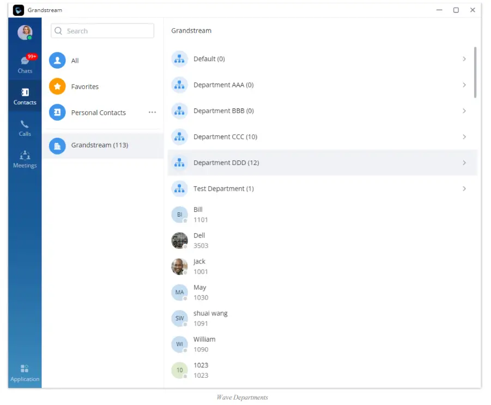Click the green 10 avatar for 1023
This screenshot has height=405, width=491.
(179, 370)
